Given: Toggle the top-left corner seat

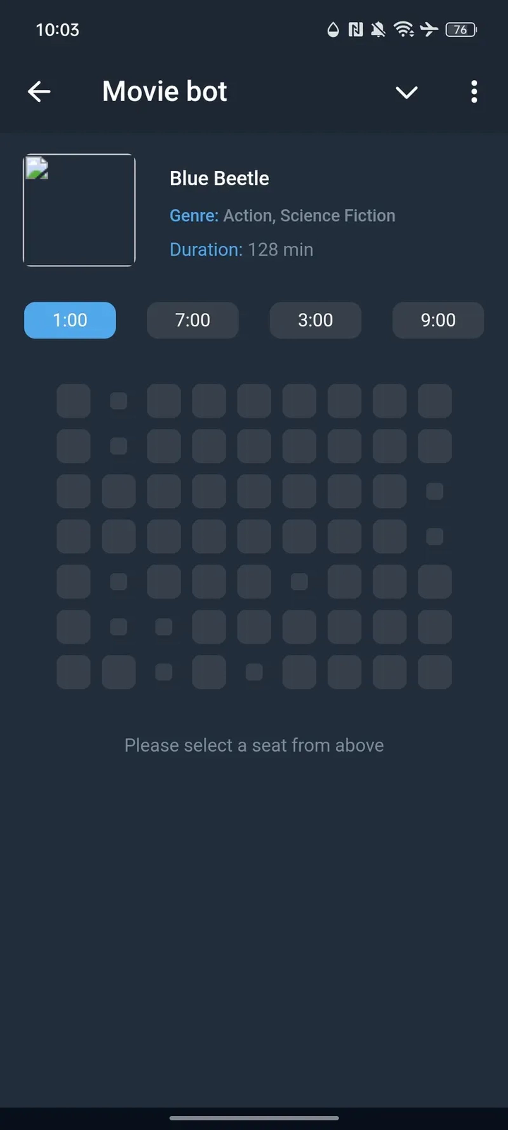Looking at the screenshot, I should (x=74, y=400).
